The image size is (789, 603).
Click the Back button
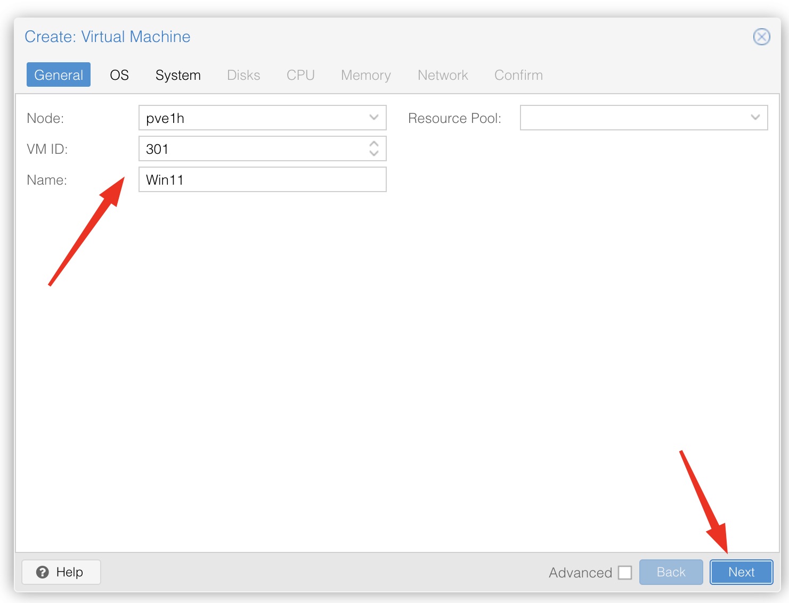[x=671, y=572]
